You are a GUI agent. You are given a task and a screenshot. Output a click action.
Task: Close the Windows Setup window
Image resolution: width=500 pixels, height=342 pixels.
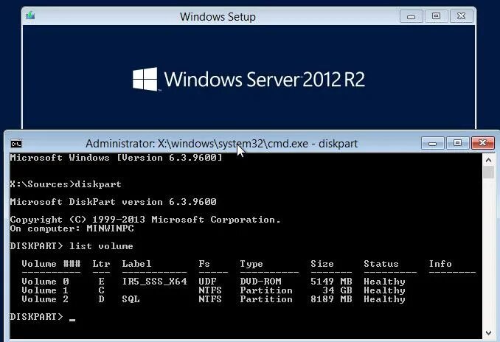[461, 16]
